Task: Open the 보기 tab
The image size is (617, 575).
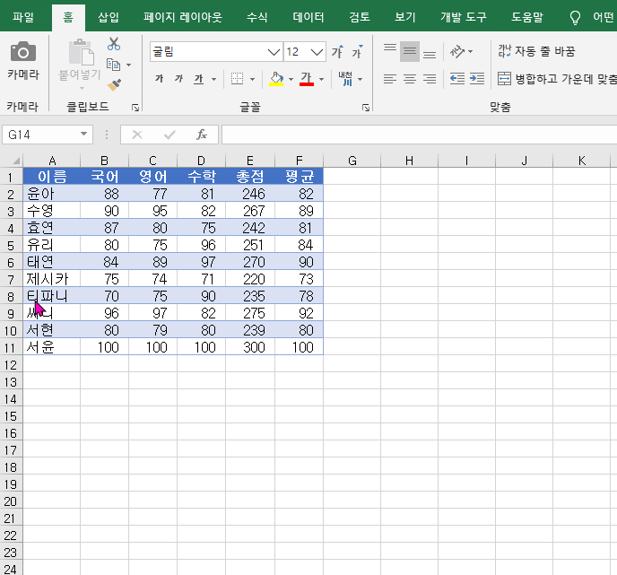Action: coord(405,17)
